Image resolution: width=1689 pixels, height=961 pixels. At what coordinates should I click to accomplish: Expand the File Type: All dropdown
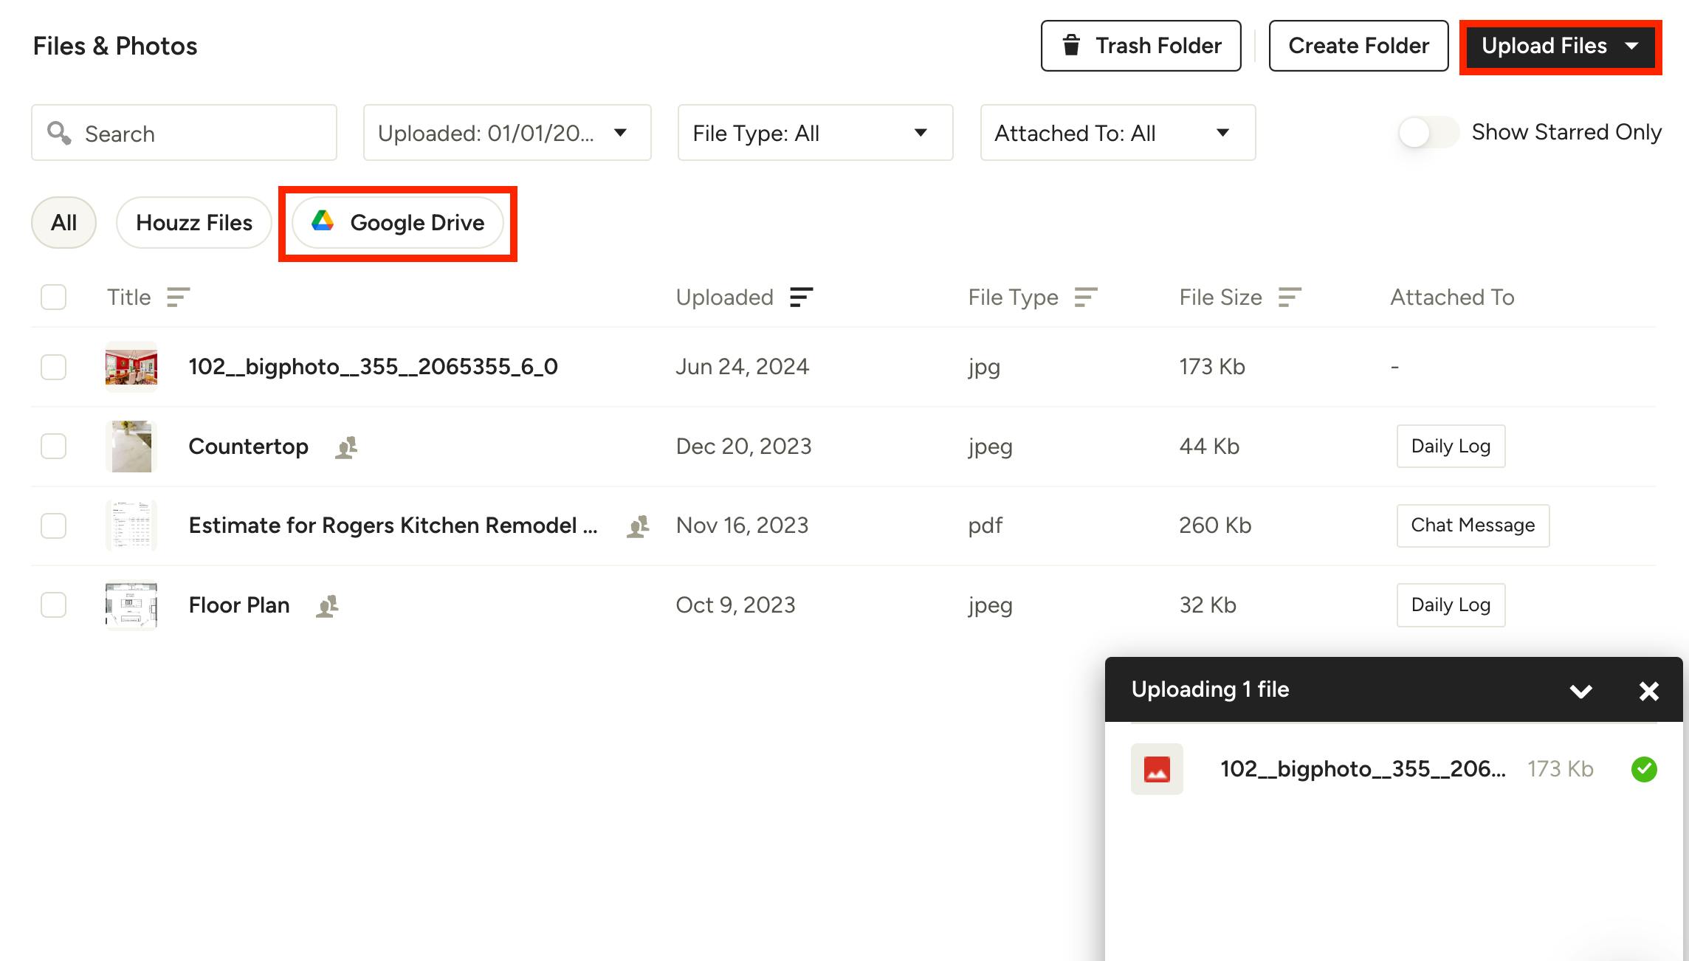pyautogui.click(x=815, y=133)
